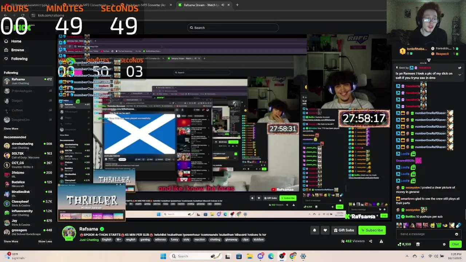The width and height of the screenshot is (466, 262).
Task: Collapse Recommended list with Show Less
Action: coord(45,241)
